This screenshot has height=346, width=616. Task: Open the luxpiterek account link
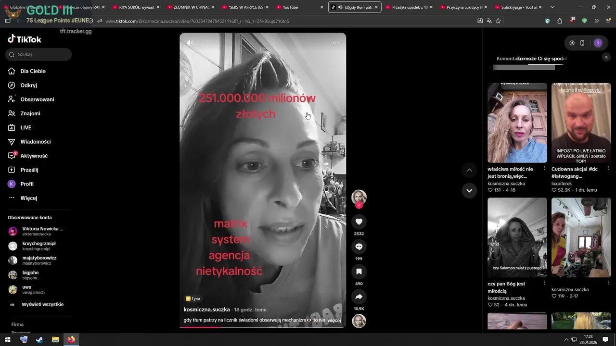click(562, 184)
